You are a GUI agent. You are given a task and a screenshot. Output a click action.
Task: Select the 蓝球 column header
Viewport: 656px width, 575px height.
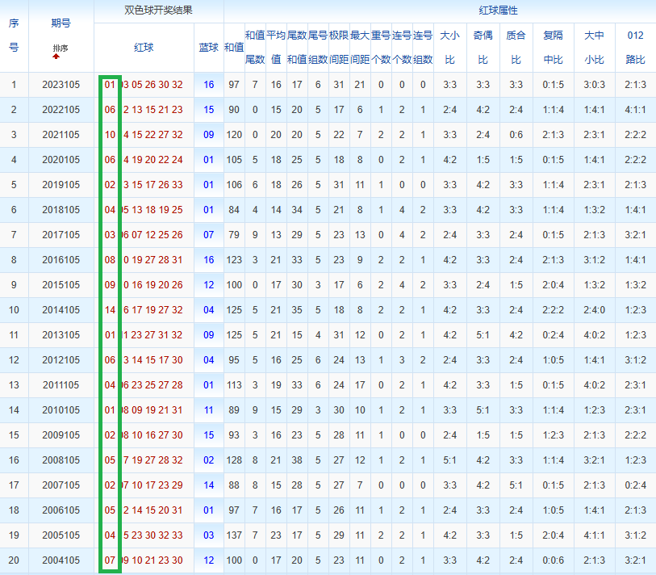point(208,48)
